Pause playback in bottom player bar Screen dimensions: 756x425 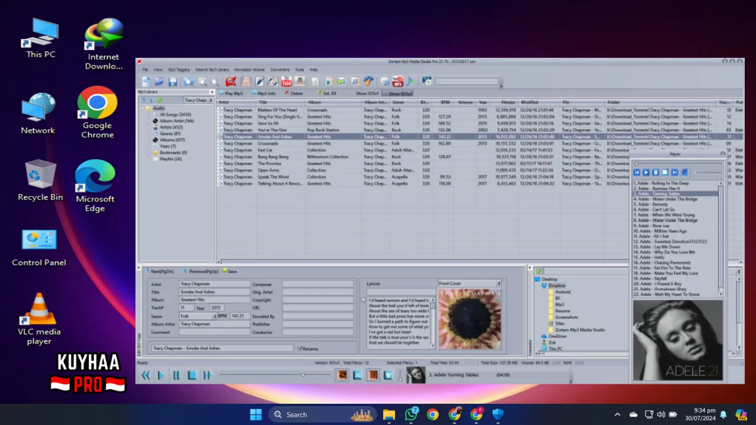(176, 375)
